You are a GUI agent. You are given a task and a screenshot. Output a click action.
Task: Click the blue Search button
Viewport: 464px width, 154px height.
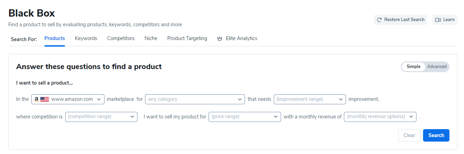(x=436, y=135)
